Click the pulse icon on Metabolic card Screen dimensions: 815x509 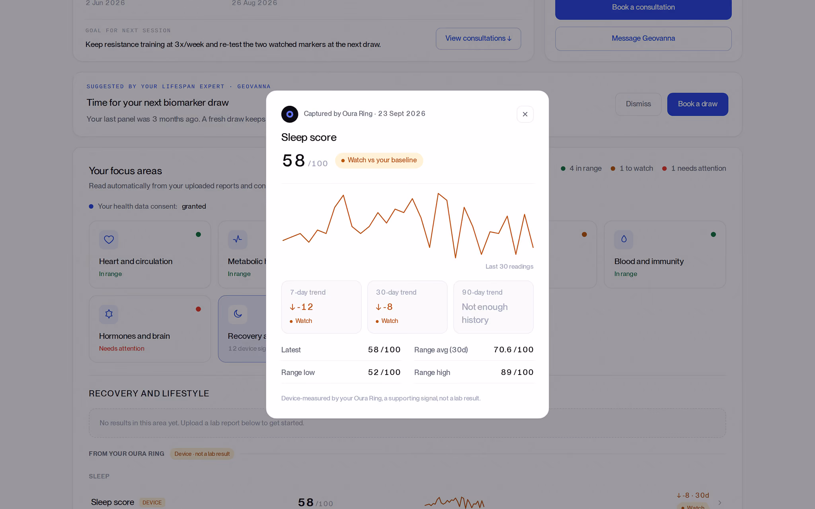(x=238, y=239)
